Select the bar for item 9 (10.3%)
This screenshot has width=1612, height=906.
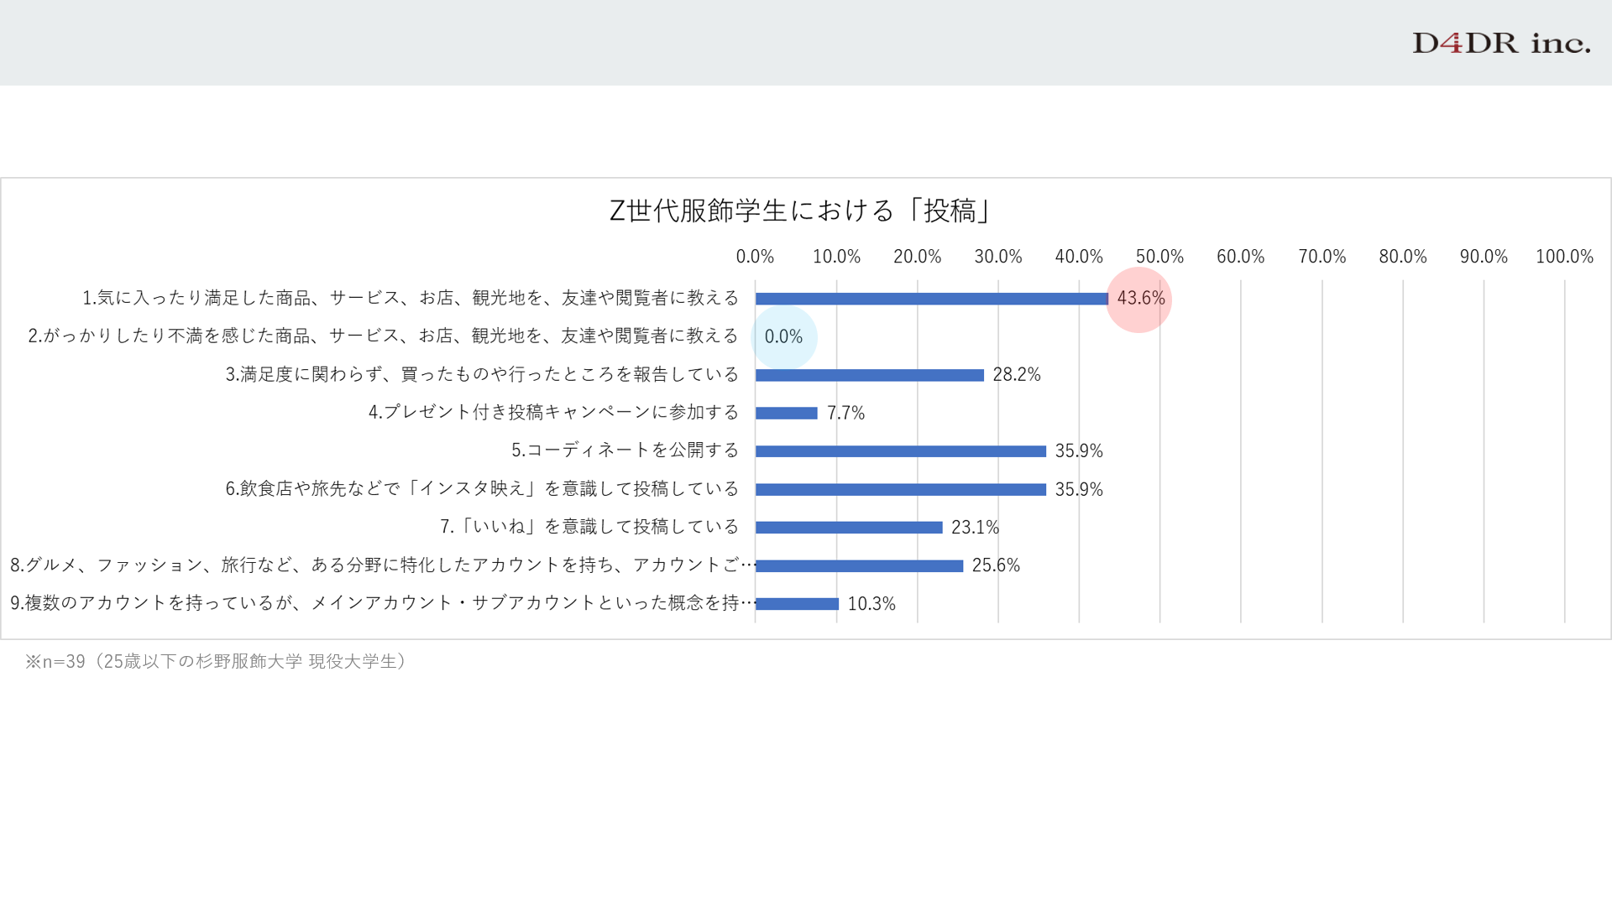(797, 604)
